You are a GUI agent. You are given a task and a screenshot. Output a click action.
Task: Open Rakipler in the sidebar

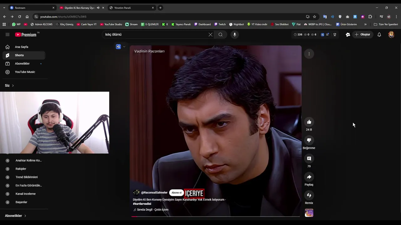click(24, 169)
